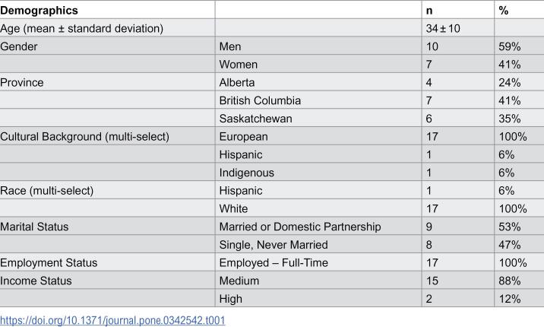The image size is (544, 327).
Task: Click the Alberta province cell
Action: [x=237, y=83]
